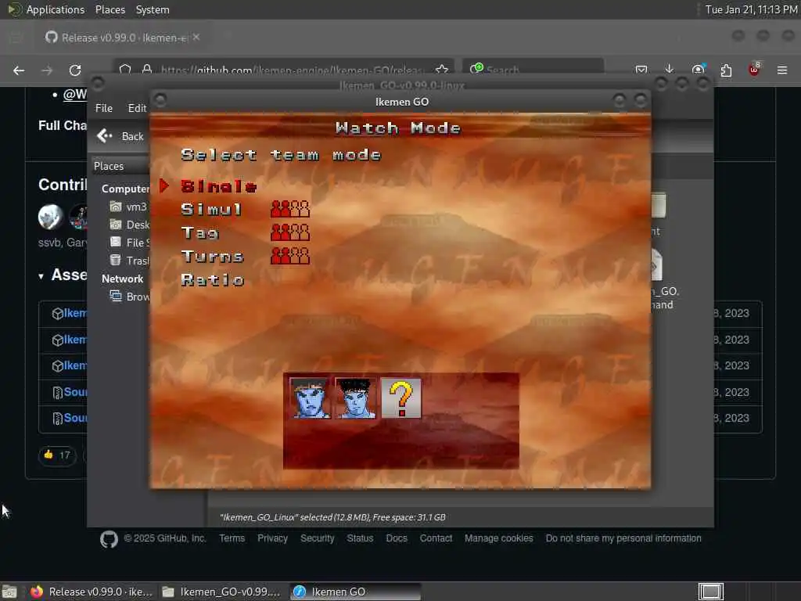
Task: Select the first character portrait
Action: coord(310,398)
